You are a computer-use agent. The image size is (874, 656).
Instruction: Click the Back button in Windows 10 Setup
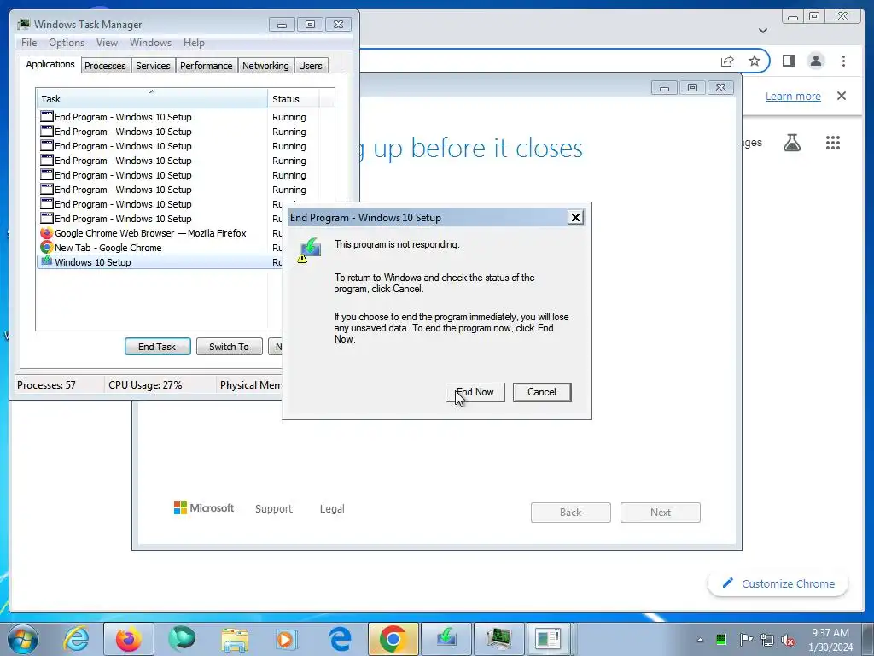[x=571, y=512]
